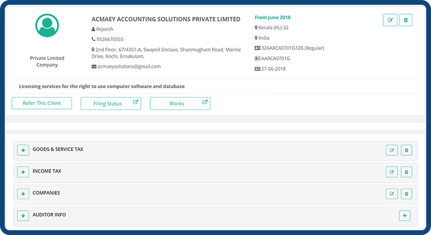Click the India country label

263,38
